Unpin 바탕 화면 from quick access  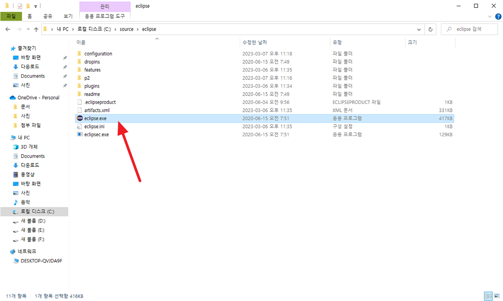65,58
